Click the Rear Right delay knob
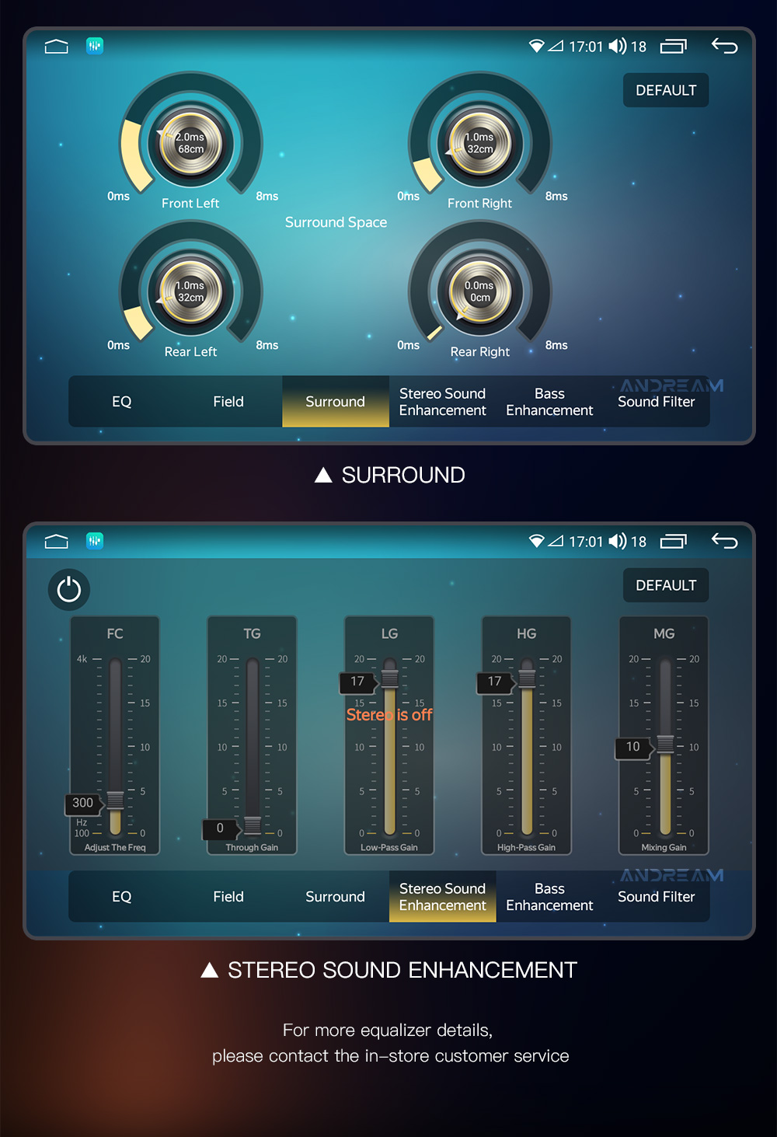The image size is (777, 1137). point(480,291)
